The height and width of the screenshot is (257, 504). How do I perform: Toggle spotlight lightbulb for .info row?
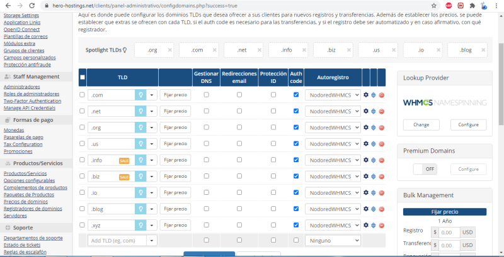[x=140, y=160]
